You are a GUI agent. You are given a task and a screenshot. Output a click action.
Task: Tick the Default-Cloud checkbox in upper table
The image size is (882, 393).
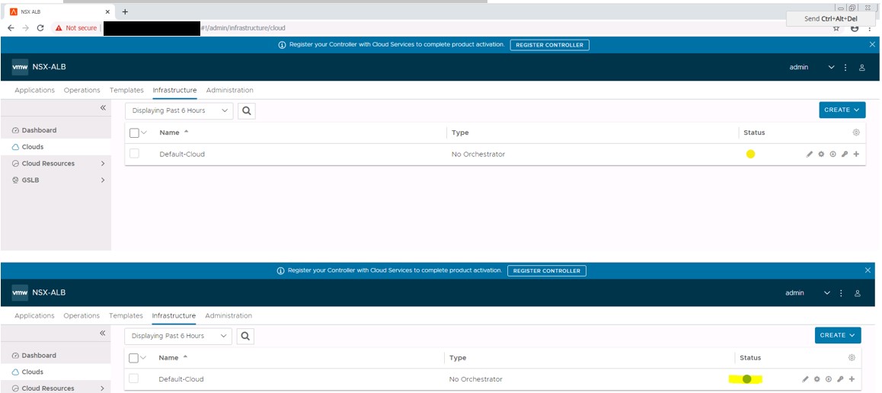tap(135, 154)
